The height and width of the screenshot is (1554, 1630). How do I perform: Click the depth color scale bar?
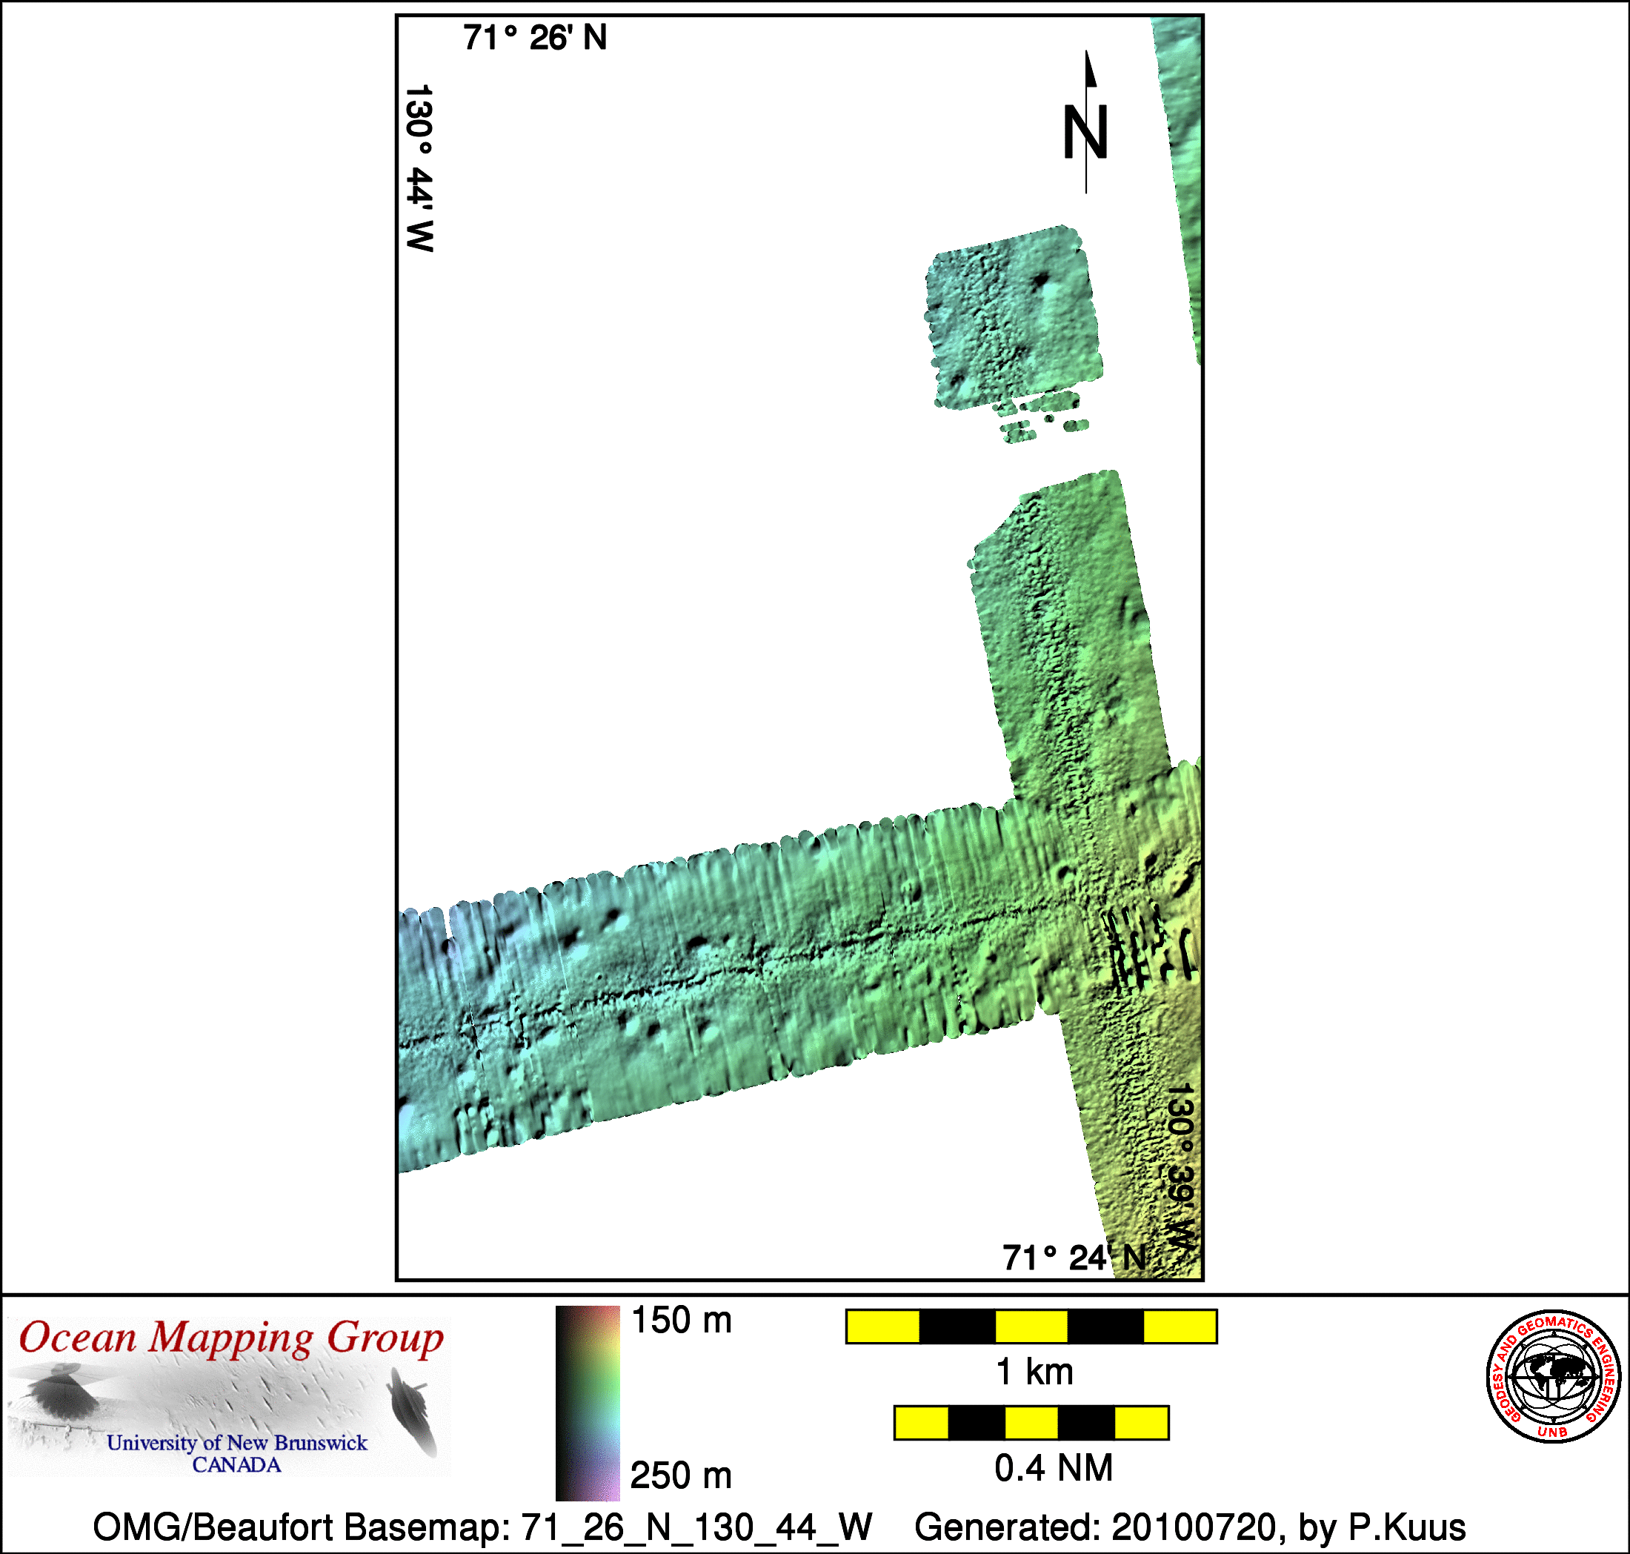click(588, 1404)
